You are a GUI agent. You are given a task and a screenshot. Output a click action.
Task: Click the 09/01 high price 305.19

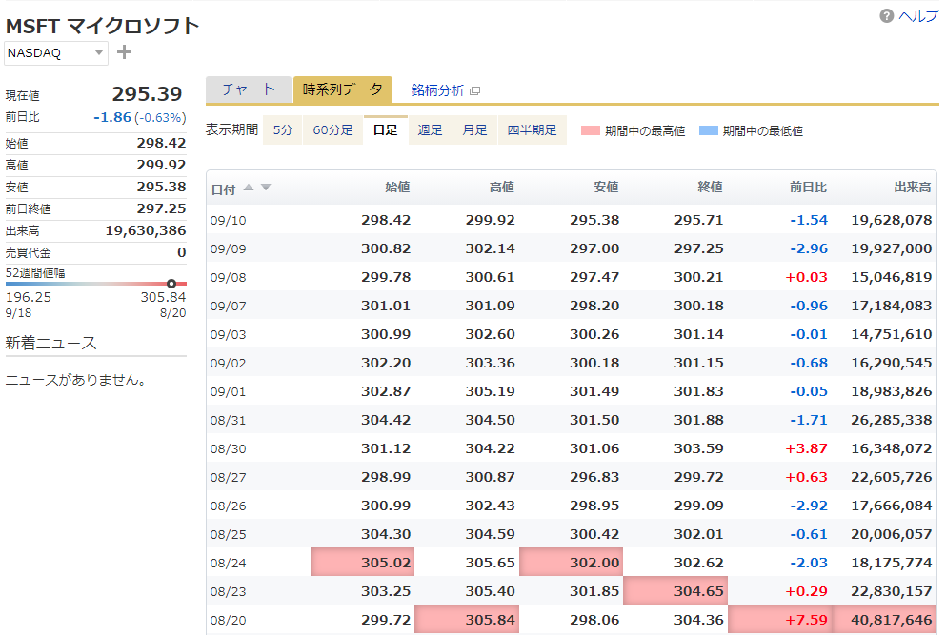tap(490, 392)
